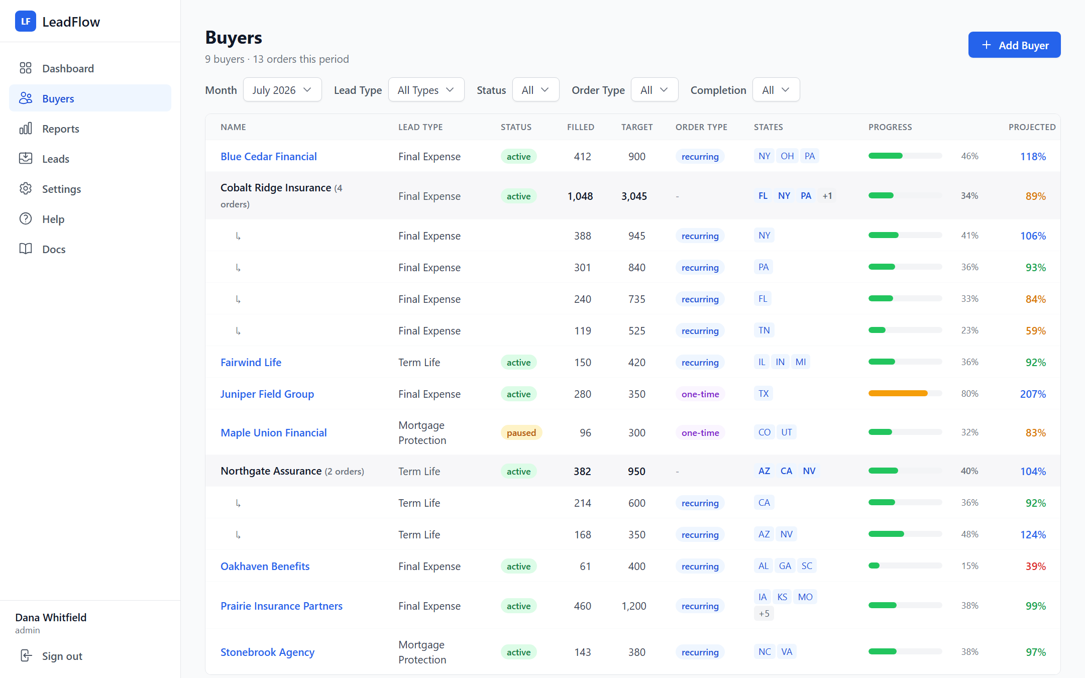Collapse the Cobalt Ridge Insurance order group
1085x678 pixels.
[633, 196]
